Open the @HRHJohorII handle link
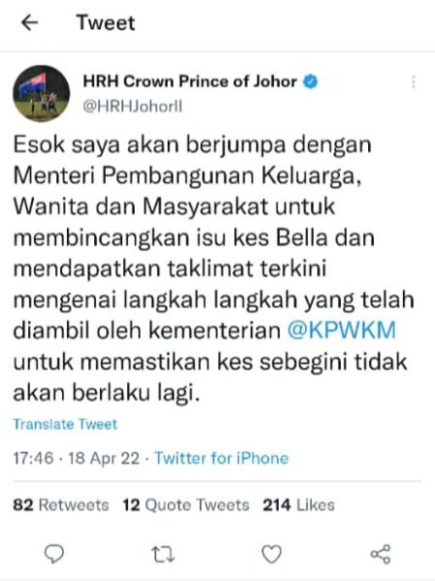This screenshot has width=435, height=581. tap(133, 107)
